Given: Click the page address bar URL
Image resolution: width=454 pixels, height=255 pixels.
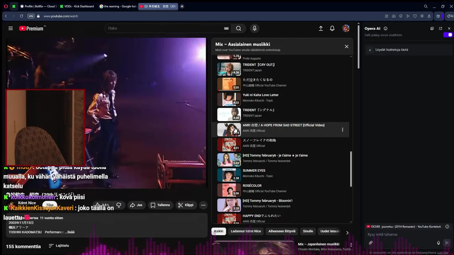Looking at the screenshot, I should (x=61, y=16).
